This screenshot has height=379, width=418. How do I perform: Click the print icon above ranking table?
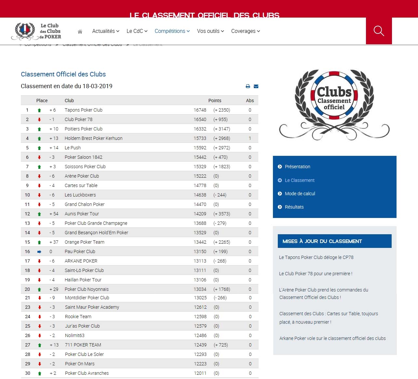[x=248, y=86]
